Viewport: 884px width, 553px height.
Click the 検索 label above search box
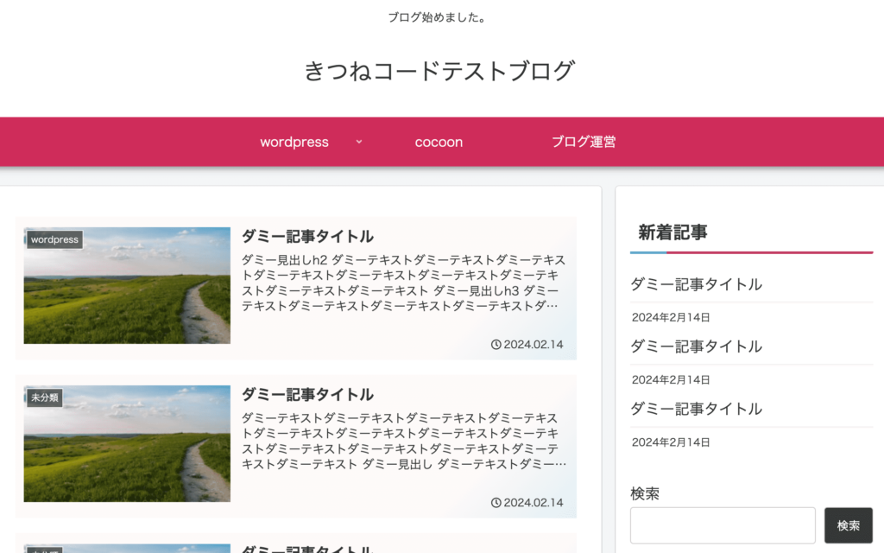tap(645, 493)
